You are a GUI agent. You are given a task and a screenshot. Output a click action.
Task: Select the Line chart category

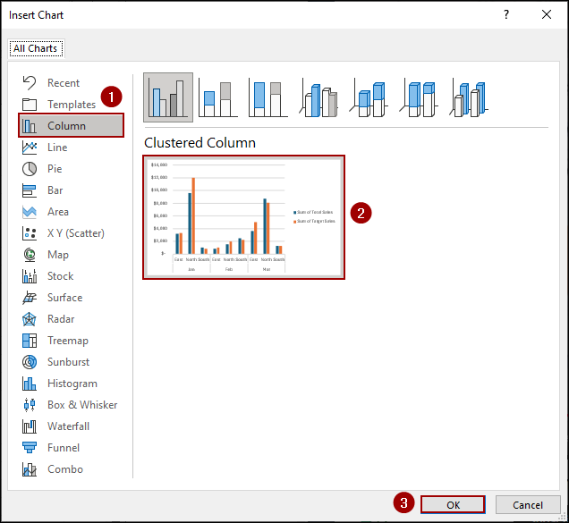[x=56, y=148]
